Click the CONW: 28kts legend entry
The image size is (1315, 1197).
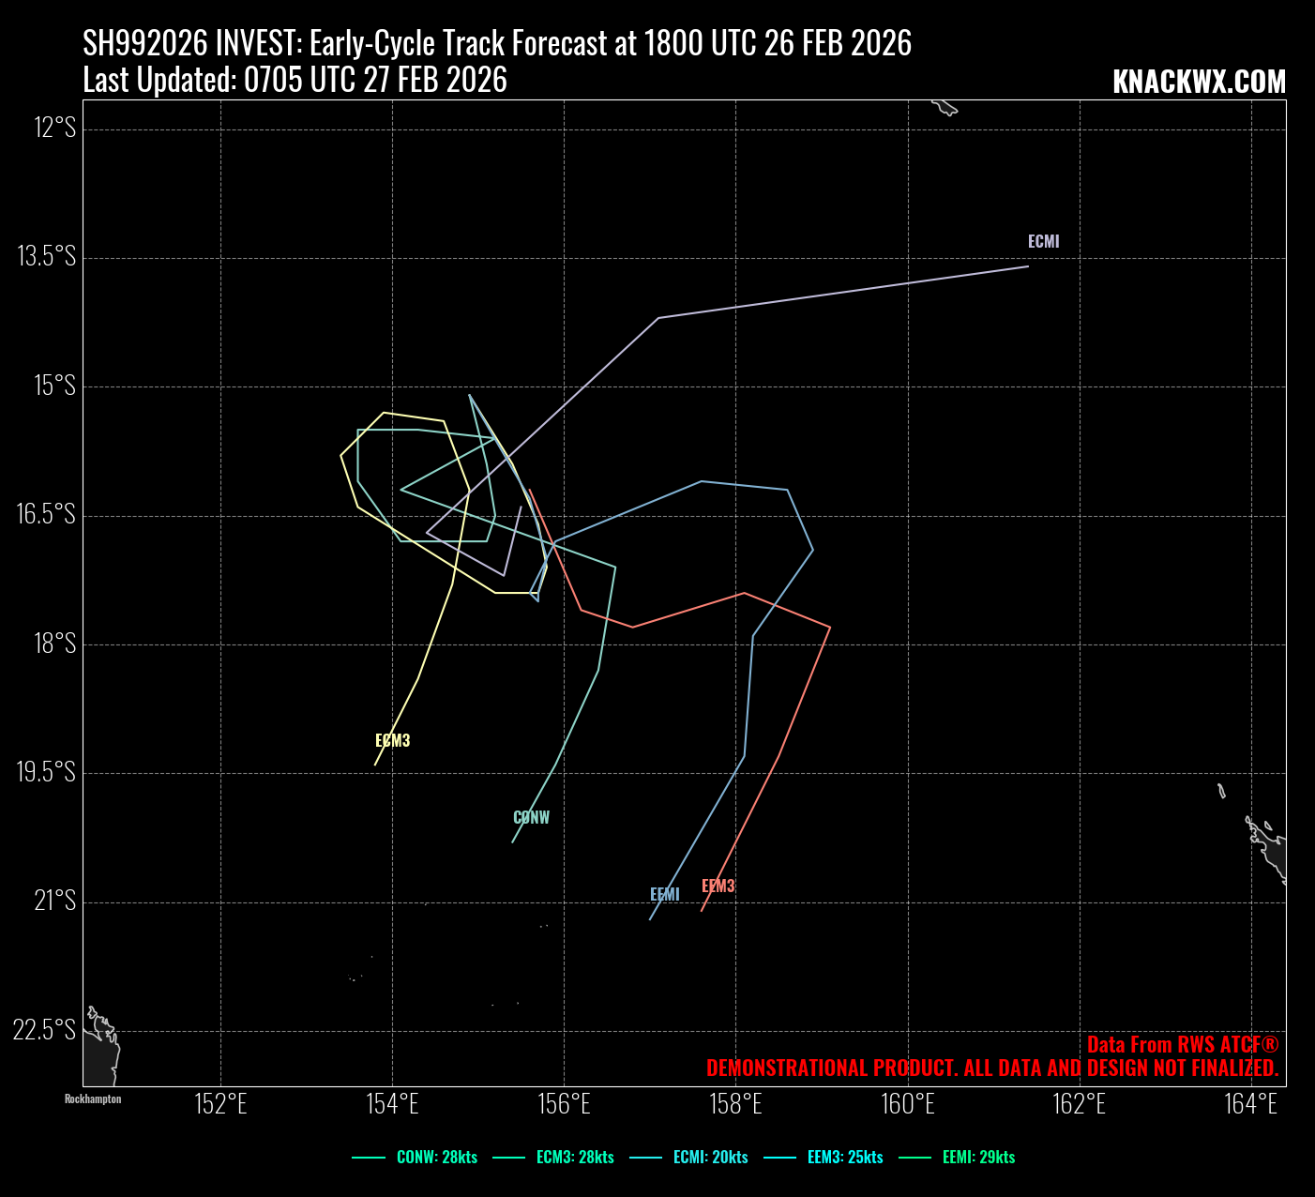[436, 1158]
